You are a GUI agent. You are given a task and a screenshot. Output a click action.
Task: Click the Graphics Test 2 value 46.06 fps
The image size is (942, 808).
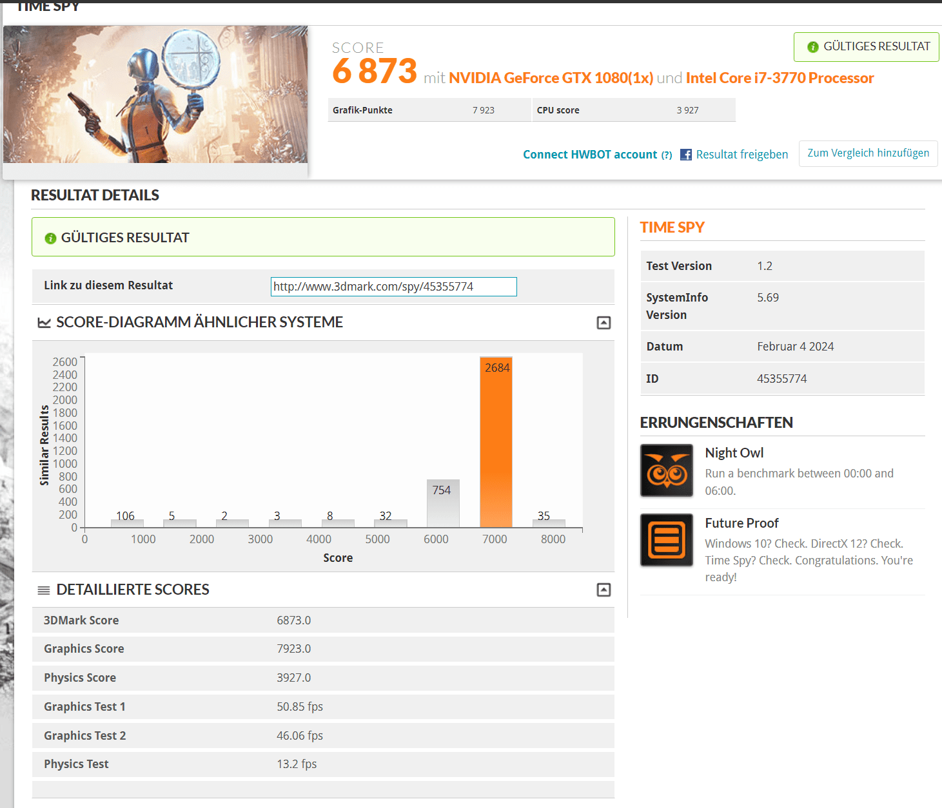[x=300, y=736]
